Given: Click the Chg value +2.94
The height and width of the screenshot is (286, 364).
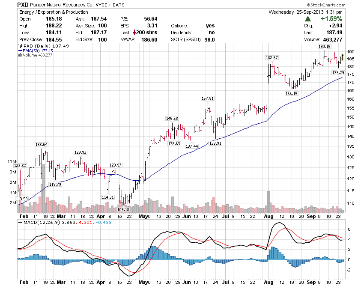Looking at the screenshot, I should [x=336, y=26].
